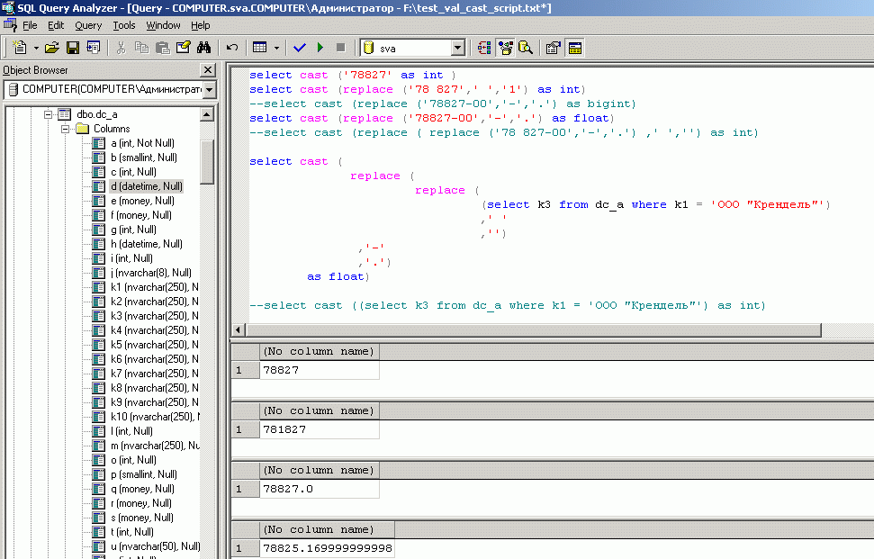Toggle the Object Browser toolbar button

(x=505, y=48)
